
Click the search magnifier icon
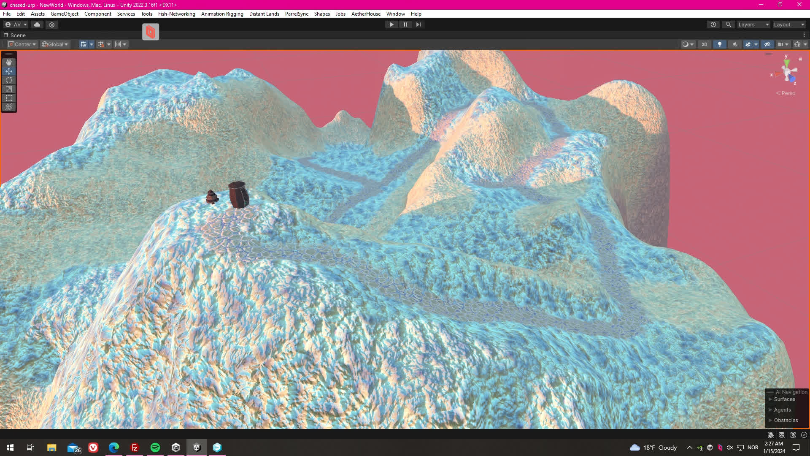pos(728,24)
